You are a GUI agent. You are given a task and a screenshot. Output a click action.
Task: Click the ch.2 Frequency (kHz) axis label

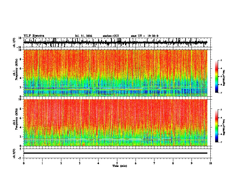pos(16,119)
